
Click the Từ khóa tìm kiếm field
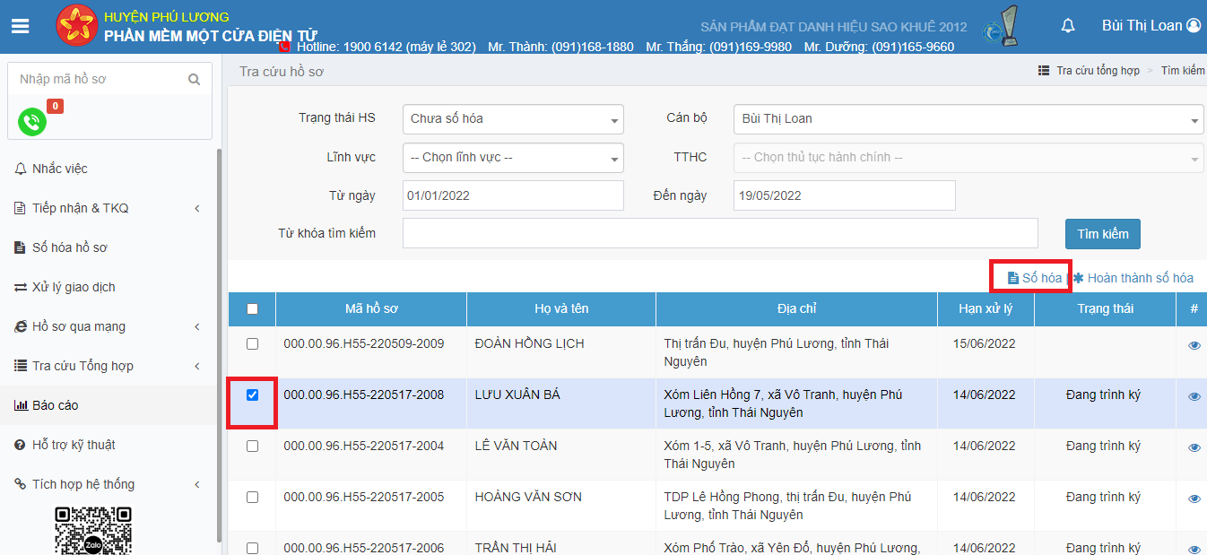pos(720,233)
